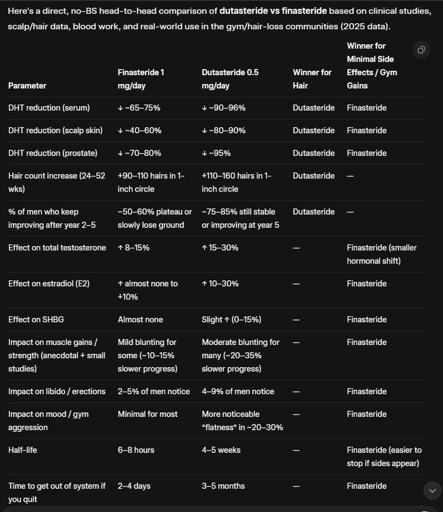Click the 'Finasteride 1 mg/day' column header
The width and height of the screenshot is (443, 512).
pyautogui.click(x=141, y=79)
